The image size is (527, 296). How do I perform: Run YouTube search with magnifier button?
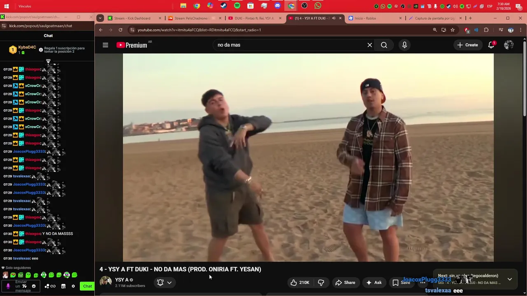(384, 45)
